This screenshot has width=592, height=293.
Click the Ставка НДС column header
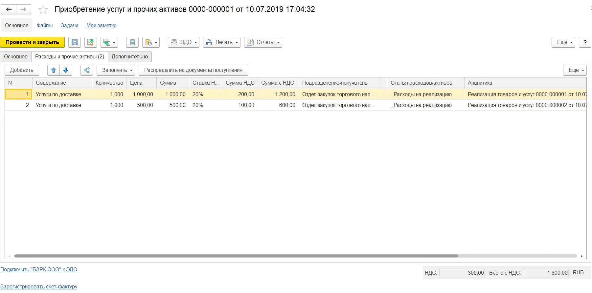coord(206,83)
